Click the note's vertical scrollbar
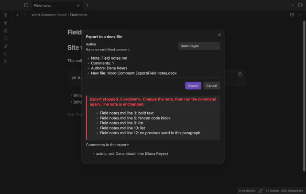The image size is (306, 194). tap(304, 96)
